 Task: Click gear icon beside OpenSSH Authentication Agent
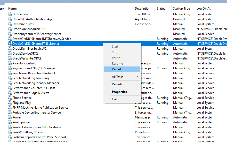(x=10, y=19)
